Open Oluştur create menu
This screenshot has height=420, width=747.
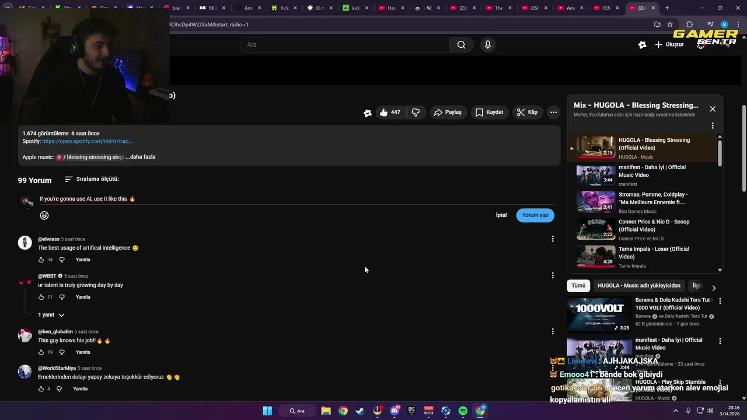point(669,45)
